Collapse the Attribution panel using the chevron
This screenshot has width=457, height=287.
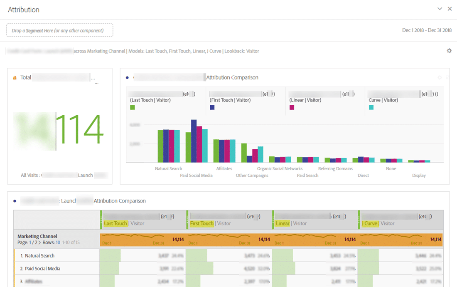pyautogui.click(x=440, y=9)
